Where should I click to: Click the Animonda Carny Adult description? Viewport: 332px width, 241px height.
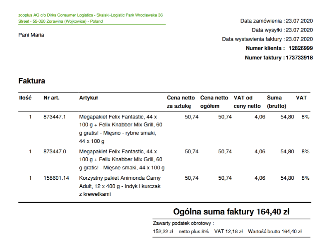120,186
